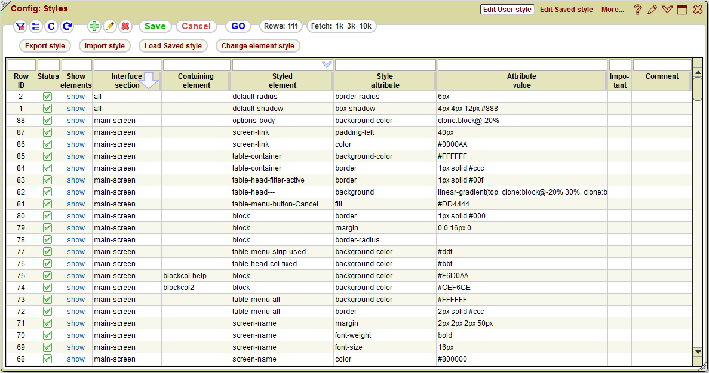Open help with the question mark icon
This screenshot has height=373, width=709.
(637, 10)
